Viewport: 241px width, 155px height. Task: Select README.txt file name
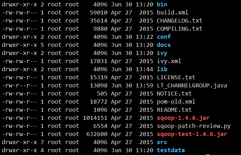tap(174, 110)
